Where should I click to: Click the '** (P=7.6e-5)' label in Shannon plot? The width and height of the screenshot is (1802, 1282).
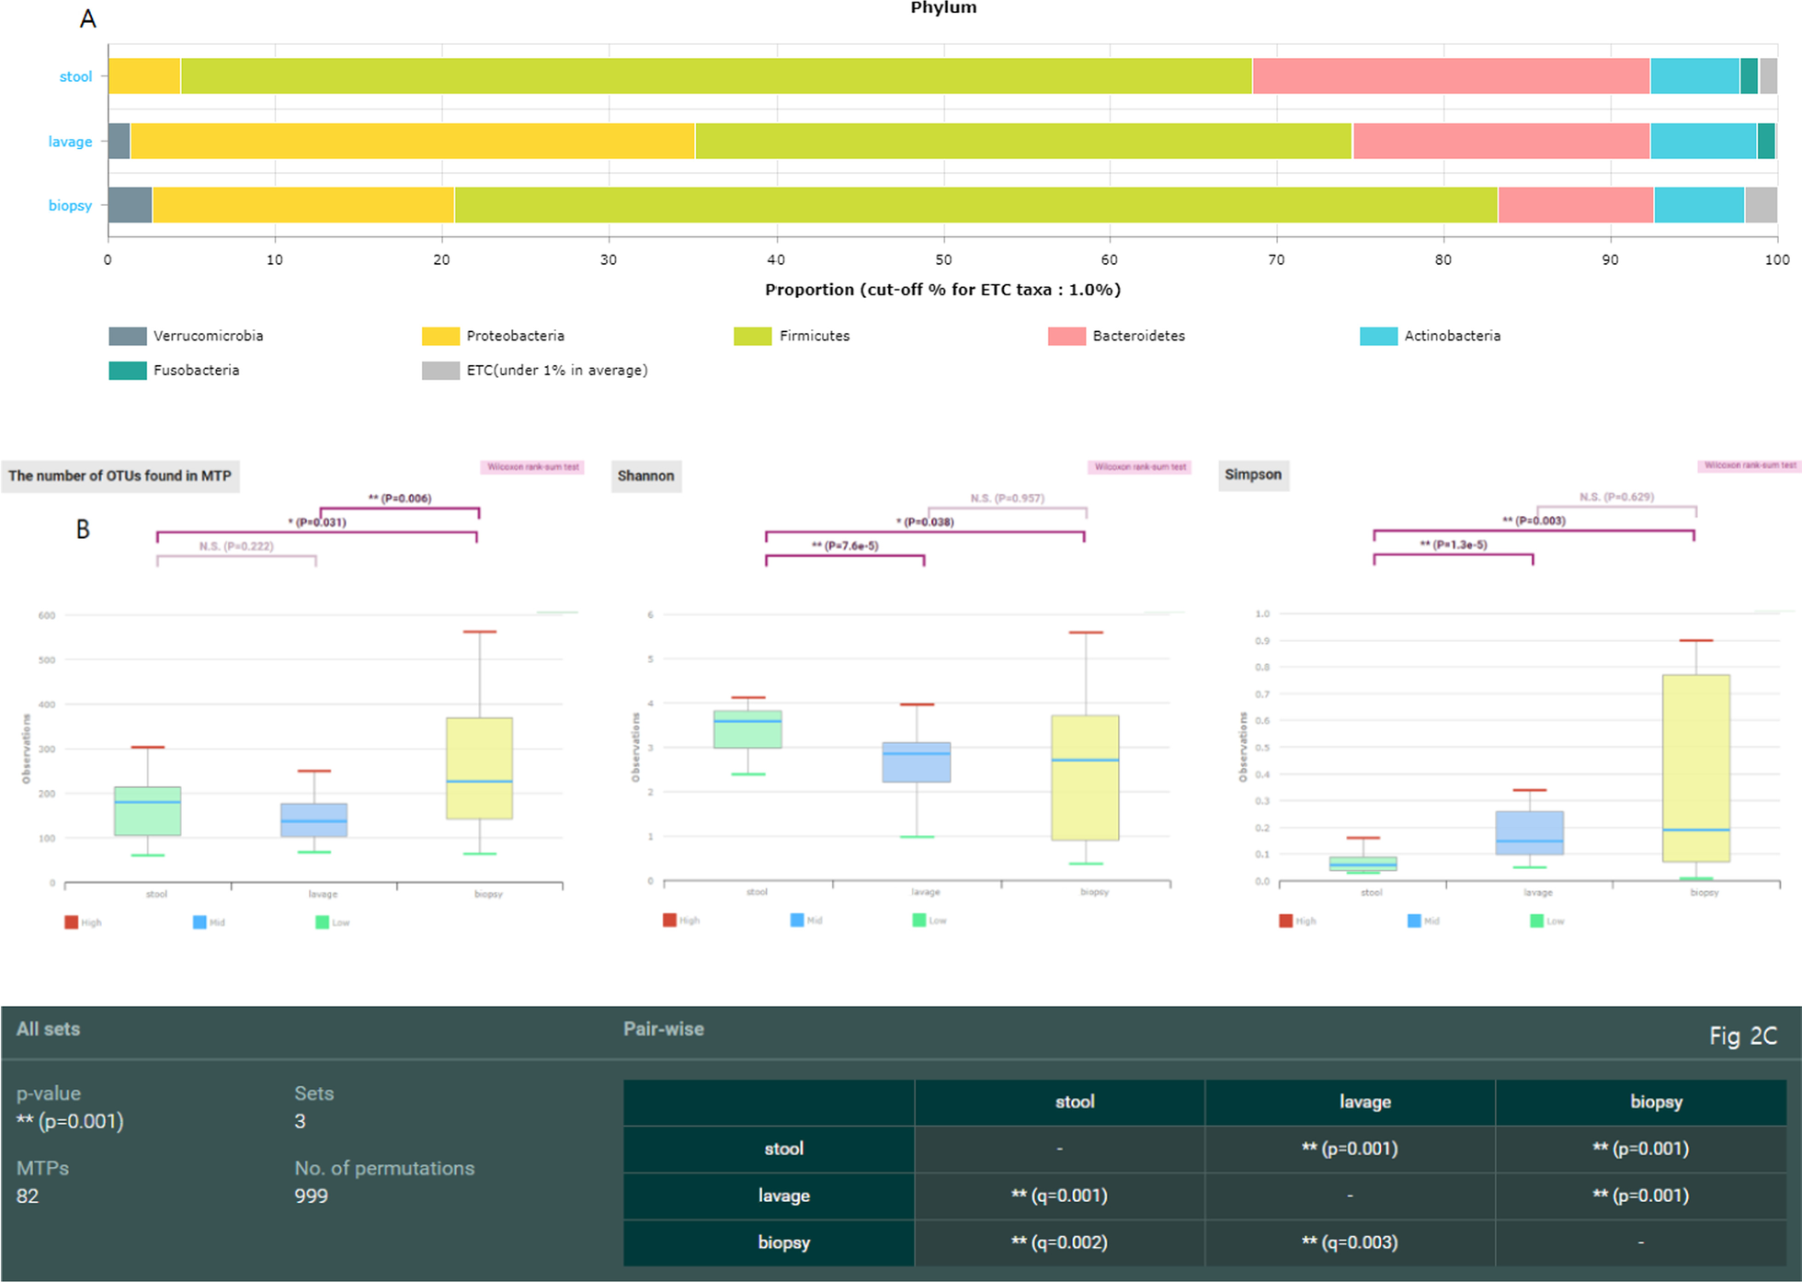coord(845,546)
